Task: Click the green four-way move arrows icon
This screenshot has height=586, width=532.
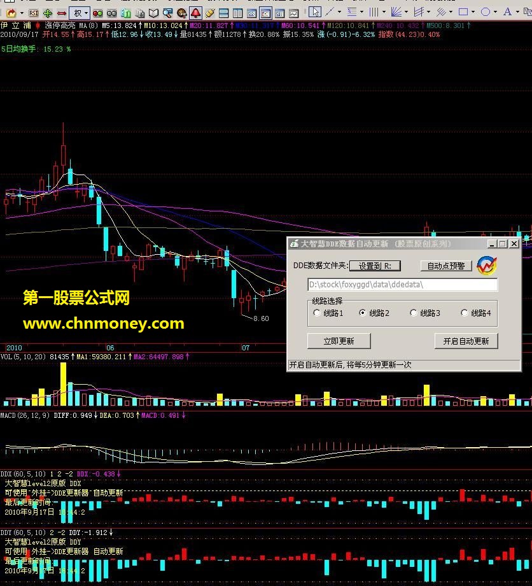Action: [x=48, y=13]
